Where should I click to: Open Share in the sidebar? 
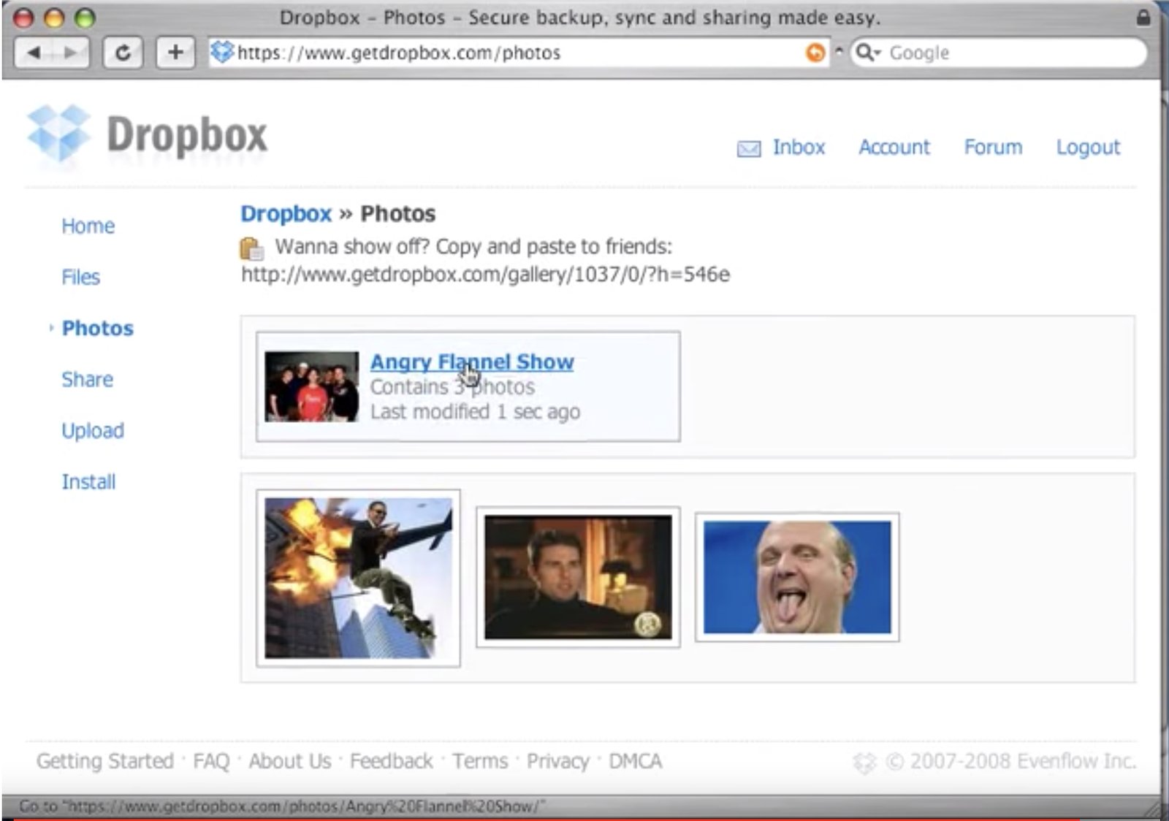point(87,380)
